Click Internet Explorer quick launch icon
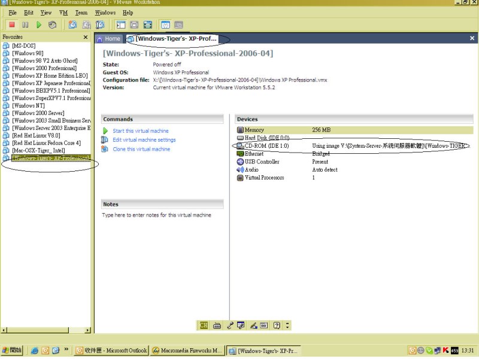479x359 pixels. 35,351
